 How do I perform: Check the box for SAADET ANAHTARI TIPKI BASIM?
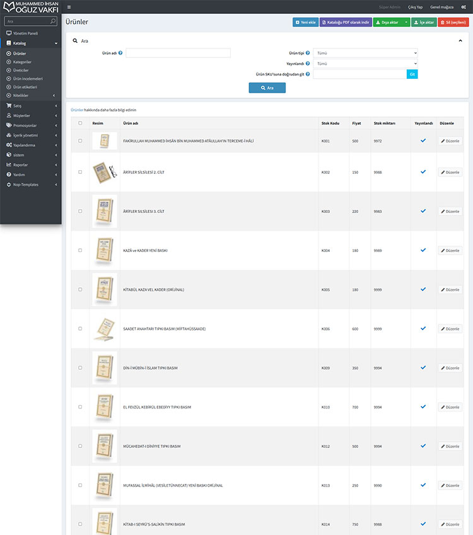pos(80,328)
